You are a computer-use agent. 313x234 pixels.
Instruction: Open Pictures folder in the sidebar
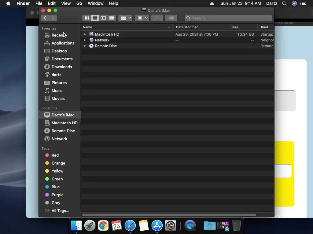click(x=60, y=83)
